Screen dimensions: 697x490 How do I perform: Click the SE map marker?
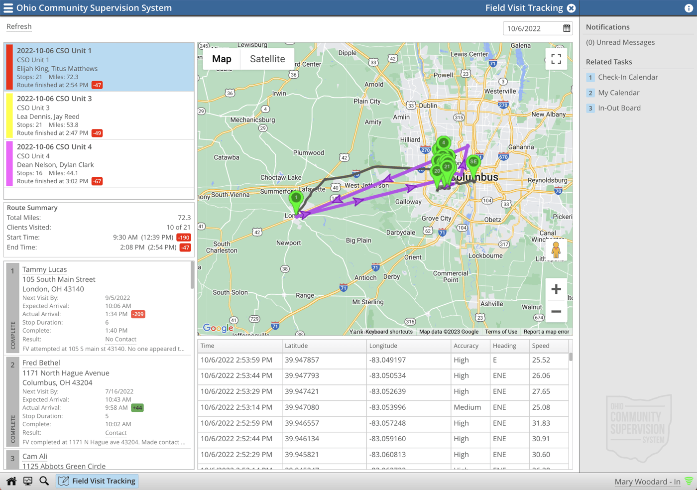473,166
